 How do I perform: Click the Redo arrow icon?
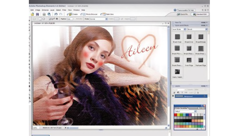tap(61, 14)
